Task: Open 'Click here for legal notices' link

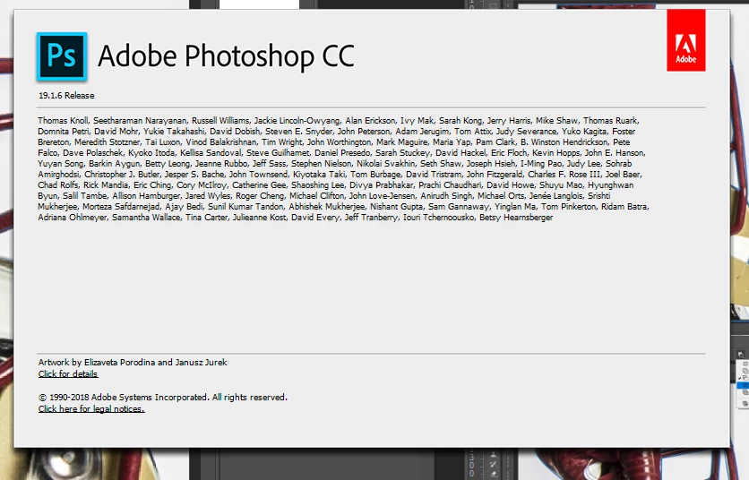Action: pos(91,409)
